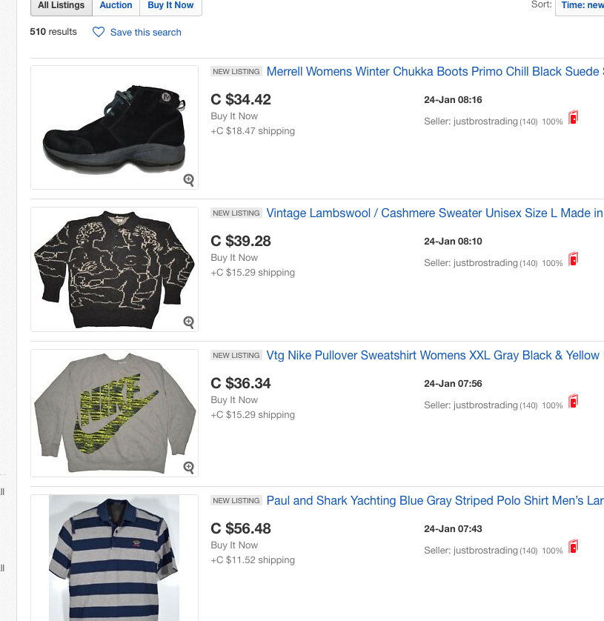The height and width of the screenshot is (621, 604).
Task: Click red top-rated badge on Merrell boots listing
Action: pos(573,118)
